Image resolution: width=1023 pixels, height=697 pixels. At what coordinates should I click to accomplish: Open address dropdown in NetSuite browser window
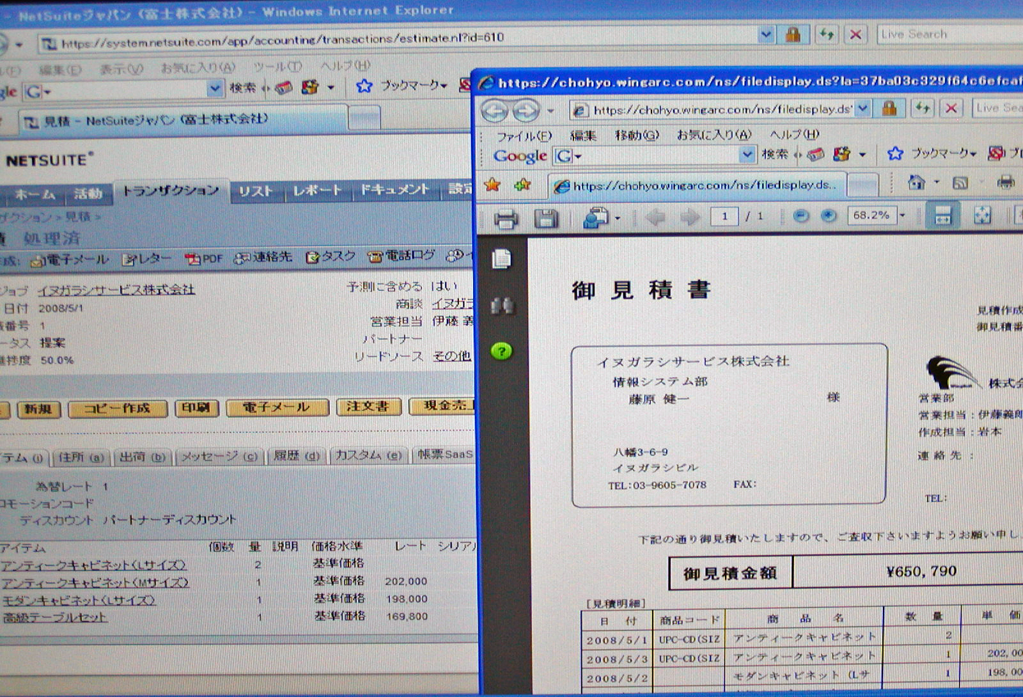click(x=765, y=34)
